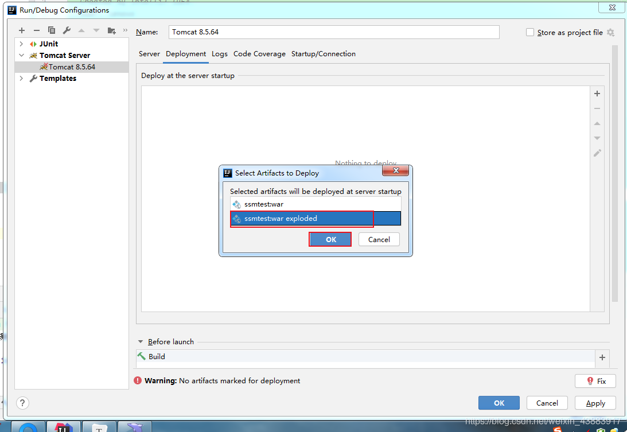This screenshot has height=432, width=627.
Task: Open the Startup/Connection tab
Action: pyautogui.click(x=324, y=54)
